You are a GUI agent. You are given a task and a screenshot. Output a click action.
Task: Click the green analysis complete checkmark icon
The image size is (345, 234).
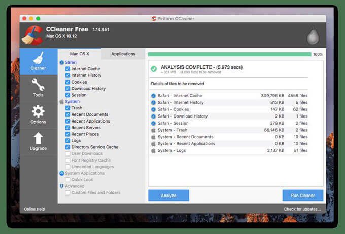coord(154,69)
